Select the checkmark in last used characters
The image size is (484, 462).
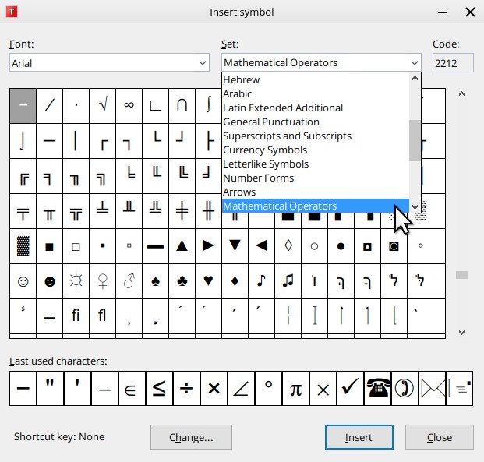(350, 389)
